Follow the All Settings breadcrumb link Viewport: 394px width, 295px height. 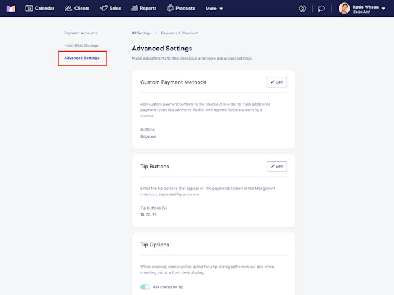141,33
